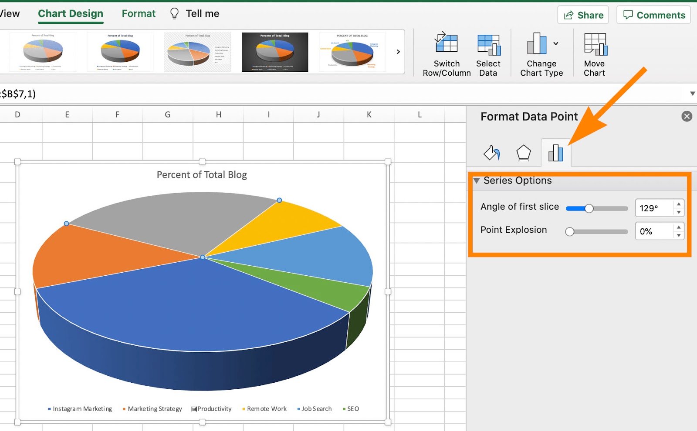Open the formula bar dropdown arrow
The height and width of the screenshot is (431, 697).
point(693,94)
